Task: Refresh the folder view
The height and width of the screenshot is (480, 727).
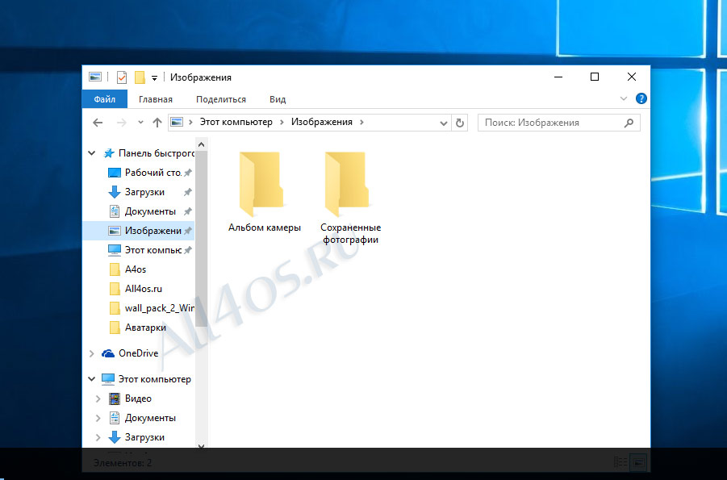Action: [459, 123]
